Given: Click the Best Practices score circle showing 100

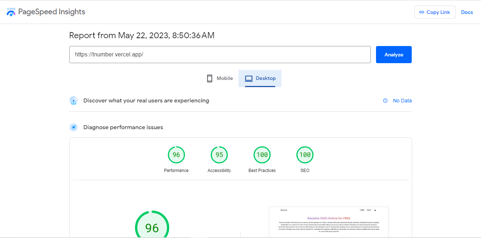Looking at the screenshot, I should point(262,155).
